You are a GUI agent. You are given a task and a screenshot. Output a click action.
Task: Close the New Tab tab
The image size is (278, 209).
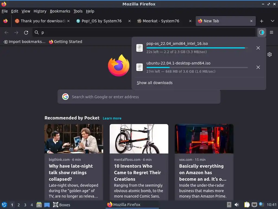coord(251,21)
